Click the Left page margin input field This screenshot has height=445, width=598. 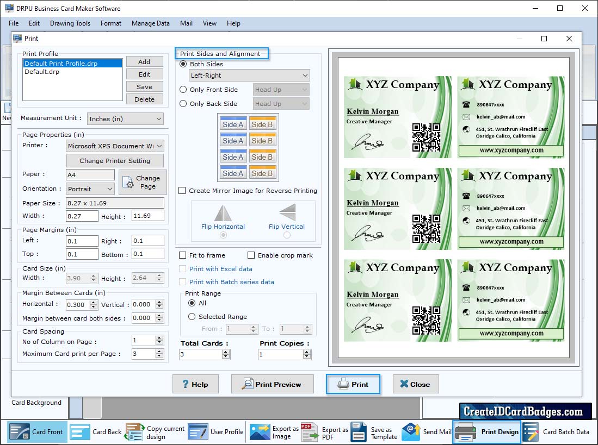(x=82, y=241)
